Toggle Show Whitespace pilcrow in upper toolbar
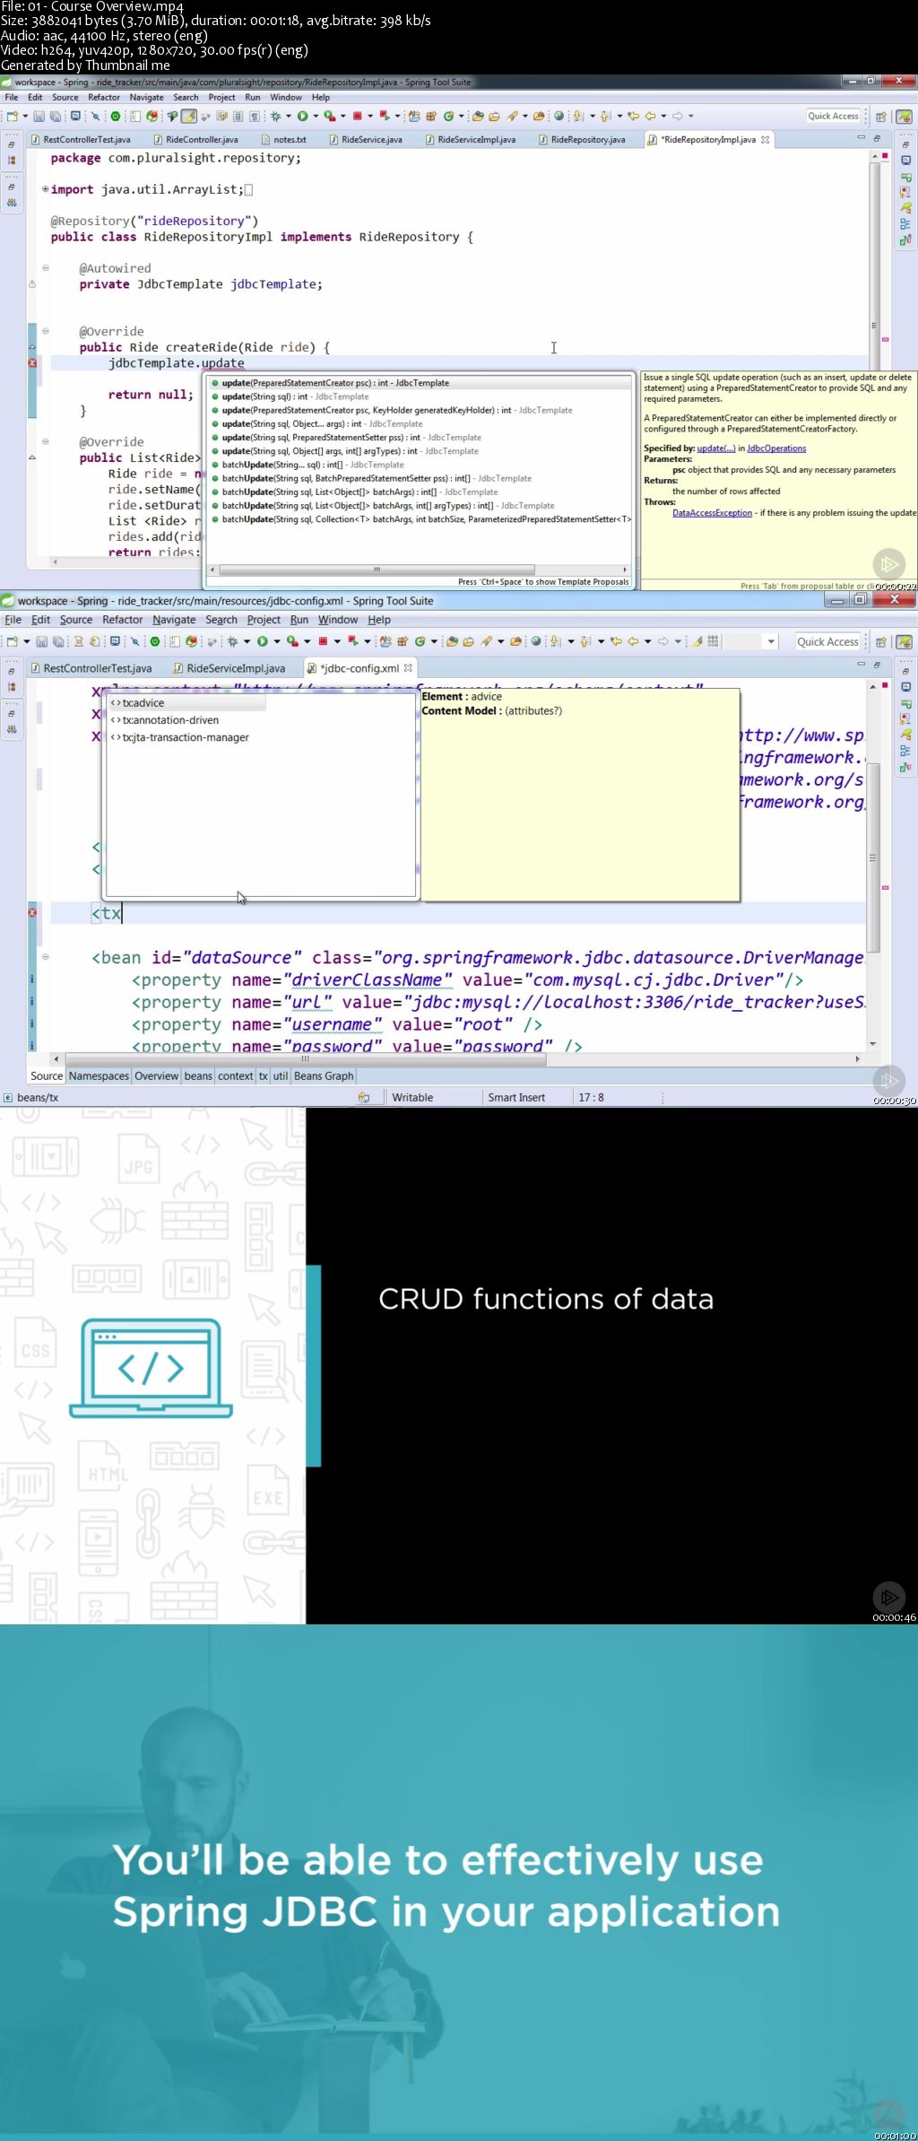 tap(255, 116)
